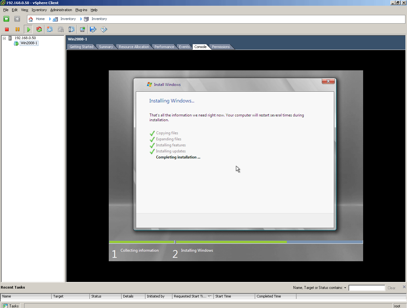The height and width of the screenshot is (308, 407).
Task: Click the Recent Tasks filter input field
Action: (367, 288)
